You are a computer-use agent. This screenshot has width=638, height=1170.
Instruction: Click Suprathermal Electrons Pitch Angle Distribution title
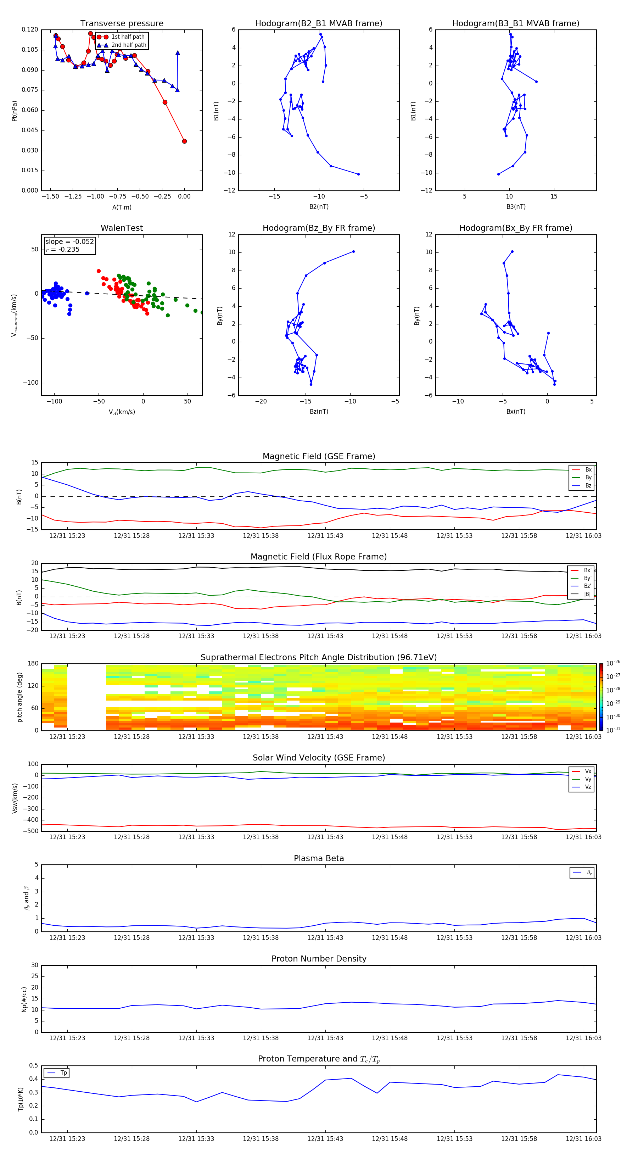[319, 658]
